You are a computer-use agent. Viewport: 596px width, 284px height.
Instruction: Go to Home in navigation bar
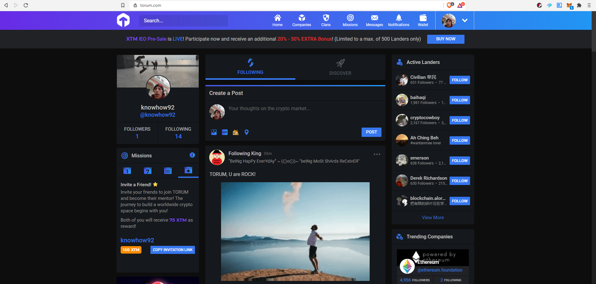point(277,20)
